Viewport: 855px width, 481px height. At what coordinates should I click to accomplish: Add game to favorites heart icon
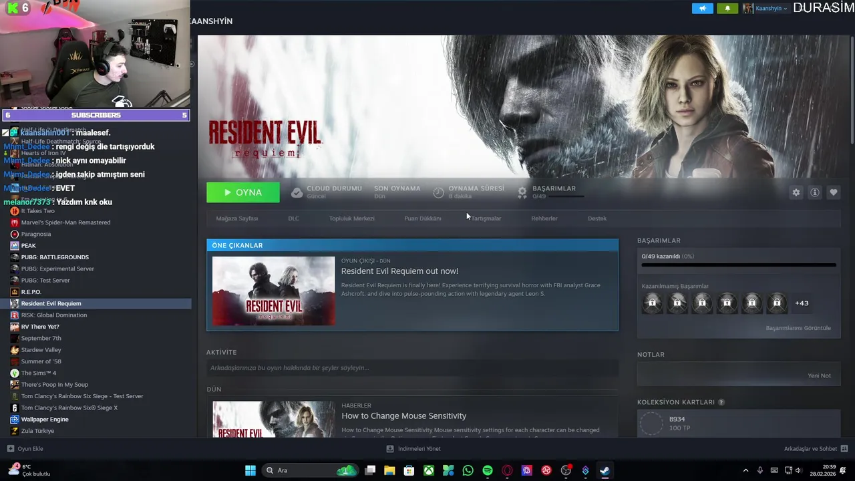coord(834,192)
